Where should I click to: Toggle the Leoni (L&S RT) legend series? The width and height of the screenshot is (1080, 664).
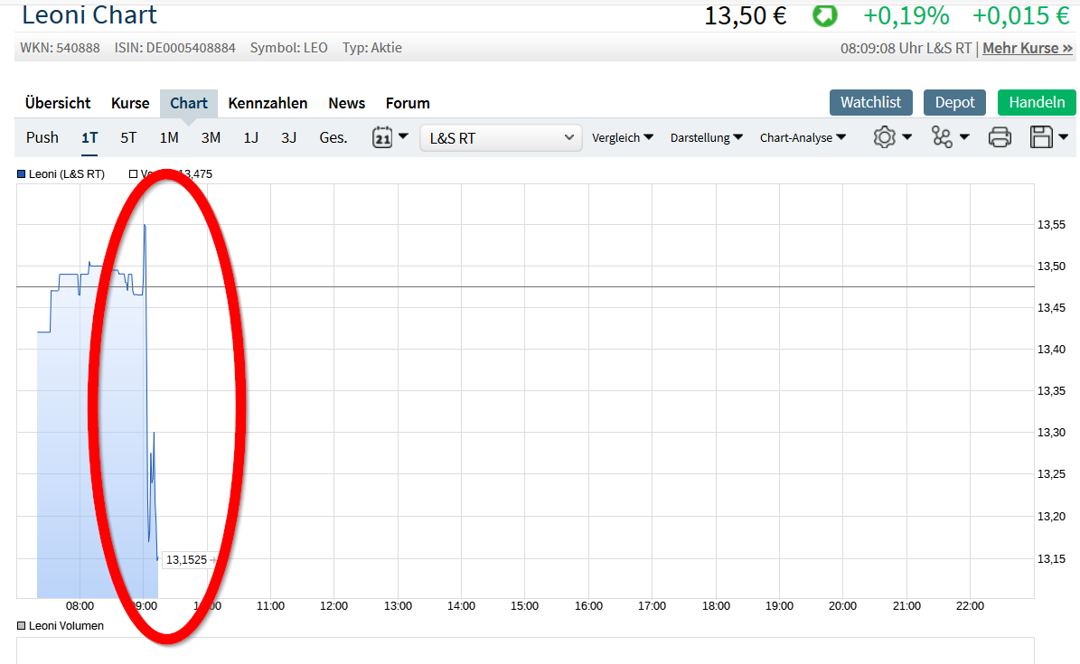pyautogui.click(x=61, y=174)
